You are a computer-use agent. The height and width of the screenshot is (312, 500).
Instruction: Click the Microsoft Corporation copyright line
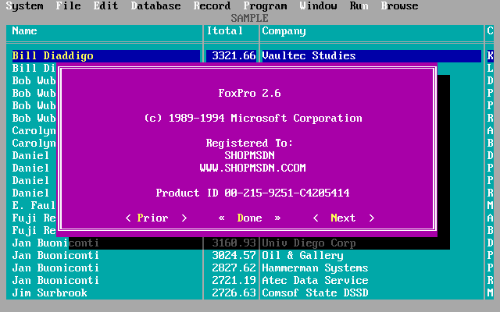point(253,118)
